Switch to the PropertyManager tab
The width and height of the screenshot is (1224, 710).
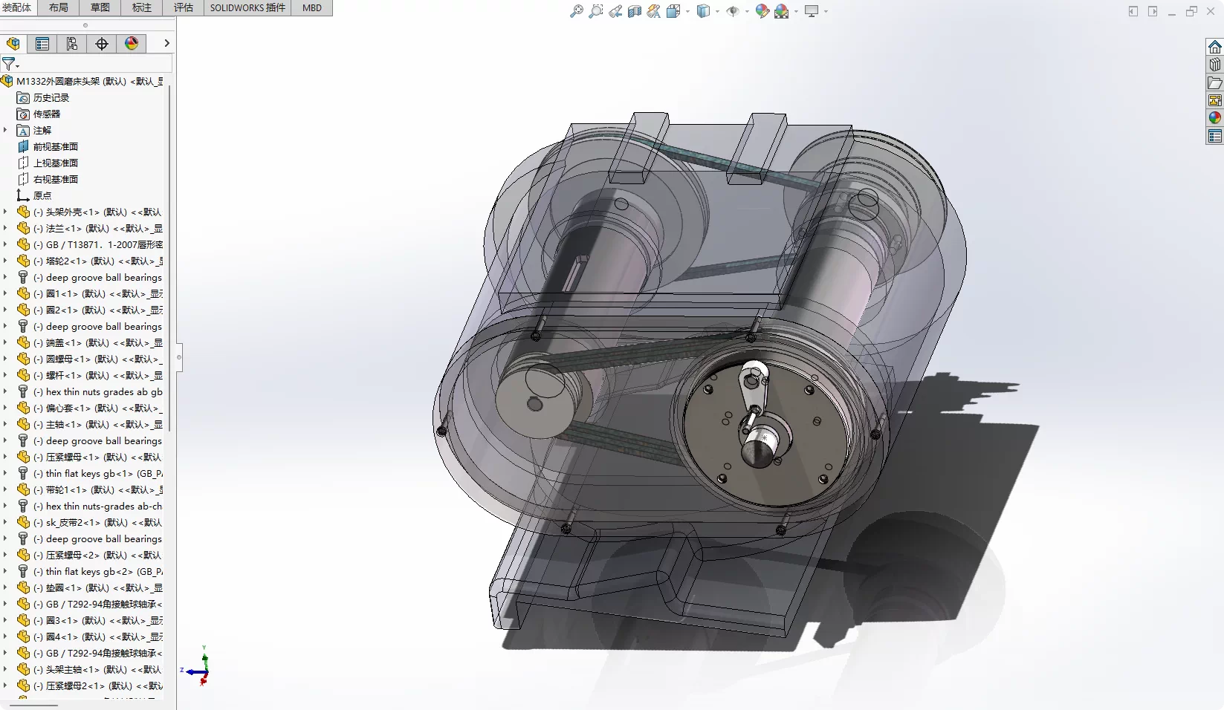tap(42, 44)
